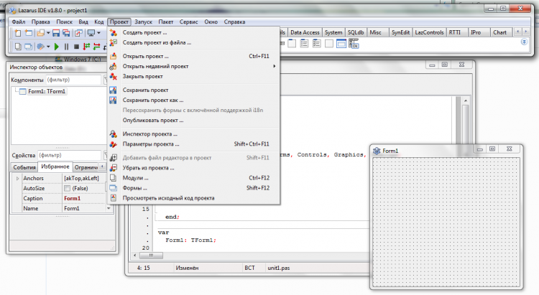Select Сохранить проект menu entry
The width and height of the screenshot is (539, 295).
(x=193, y=90)
